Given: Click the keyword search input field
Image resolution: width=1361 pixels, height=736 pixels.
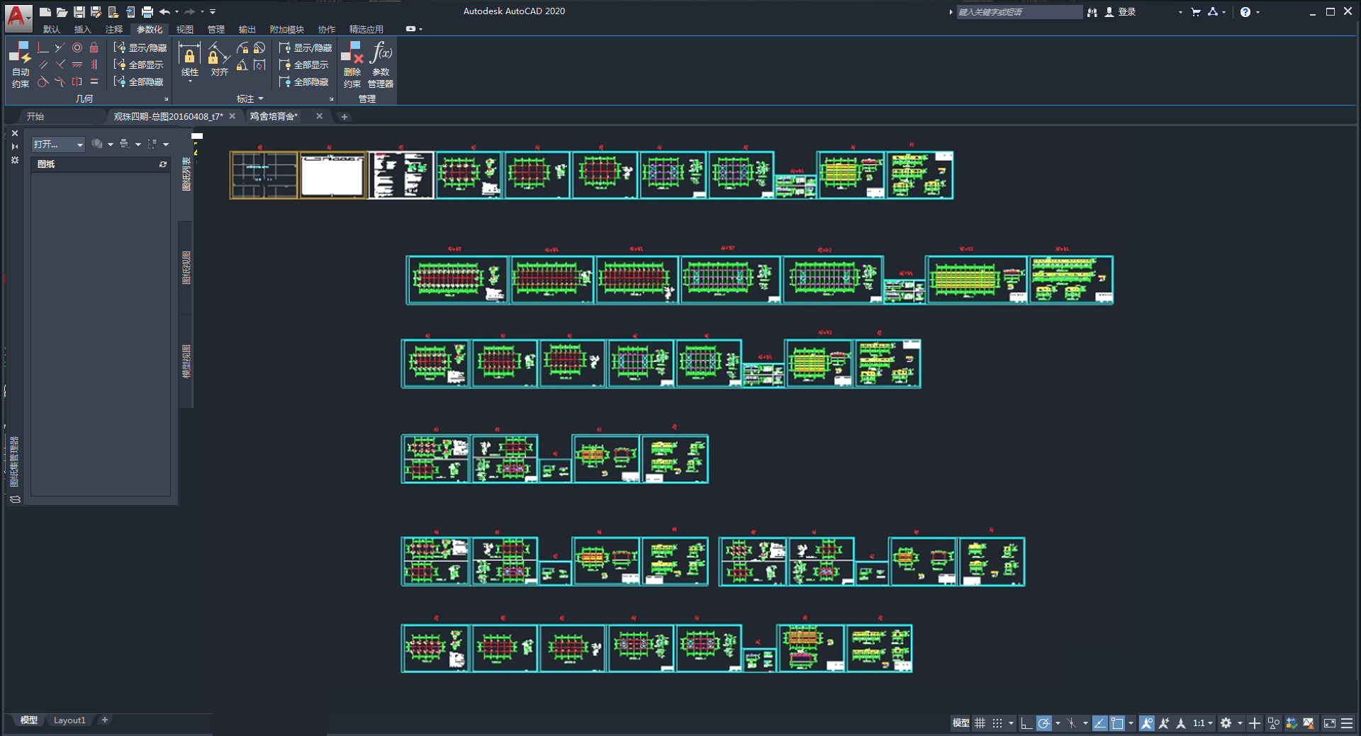Looking at the screenshot, I should click(1019, 12).
